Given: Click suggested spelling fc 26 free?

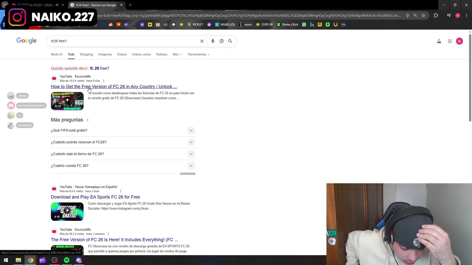Looking at the screenshot, I should tap(99, 68).
